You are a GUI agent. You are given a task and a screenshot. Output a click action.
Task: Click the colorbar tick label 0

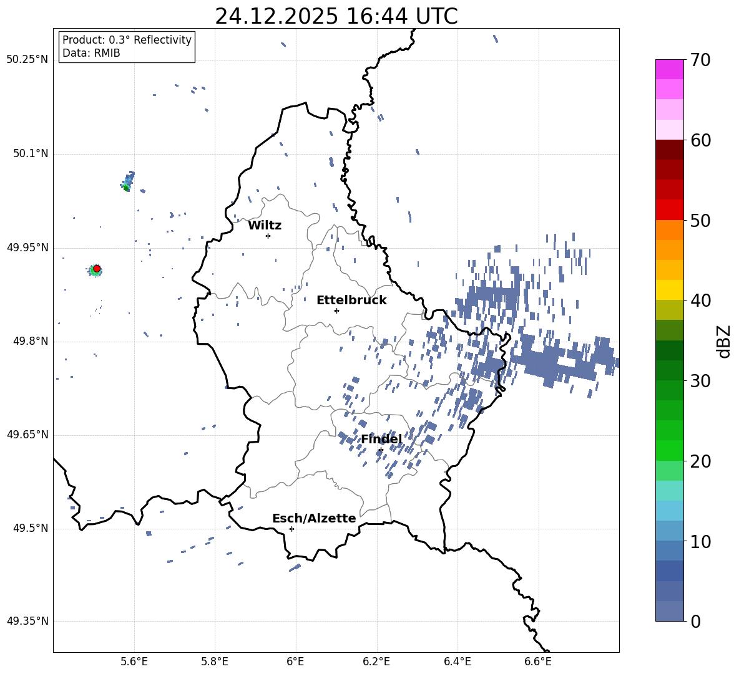coord(695,621)
